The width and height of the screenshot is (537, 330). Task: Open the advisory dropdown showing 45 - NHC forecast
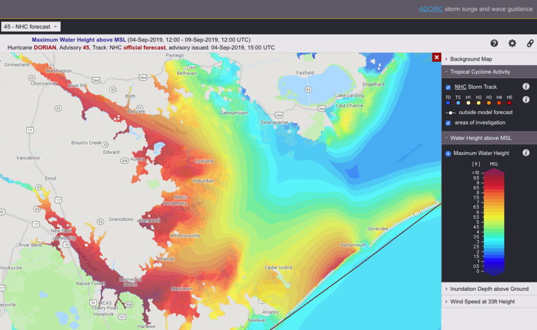click(x=30, y=26)
